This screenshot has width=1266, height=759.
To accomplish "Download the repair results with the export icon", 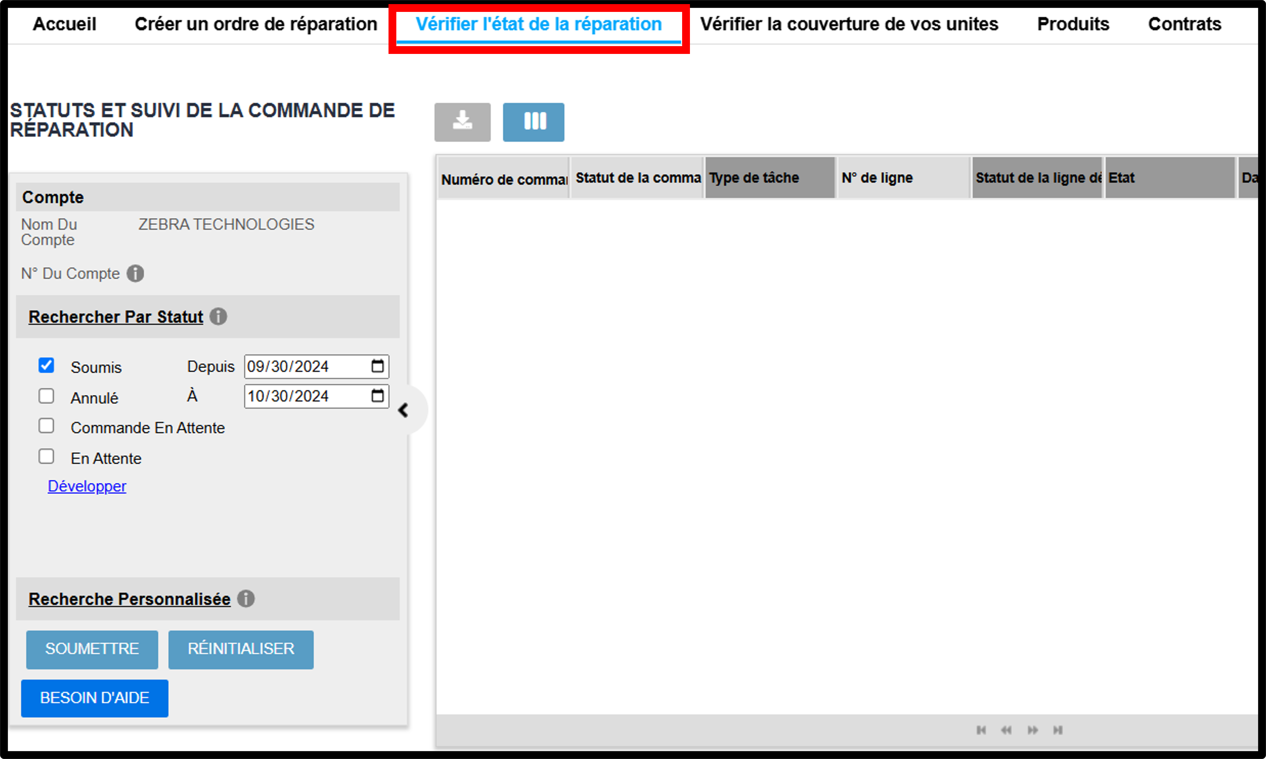I will pyautogui.click(x=462, y=122).
